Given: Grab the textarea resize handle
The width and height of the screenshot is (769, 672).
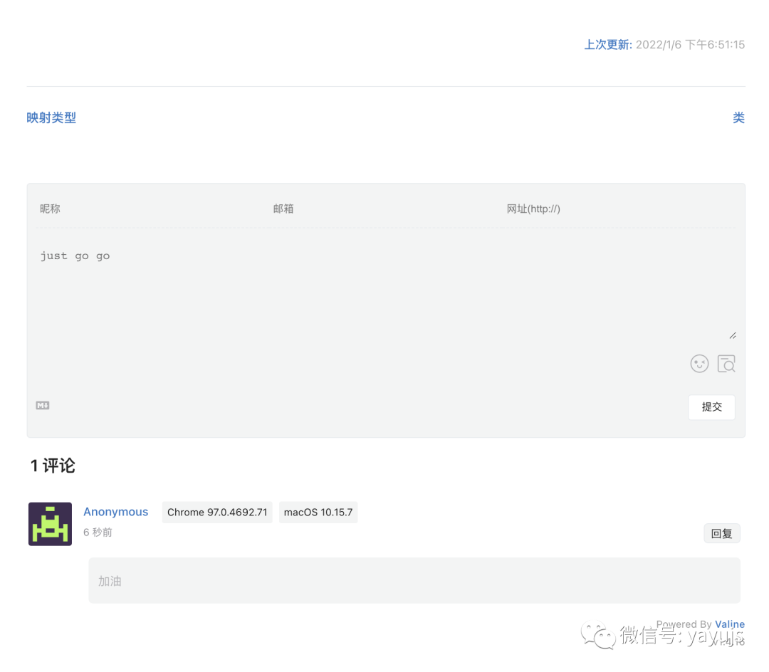Looking at the screenshot, I should click(x=733, y=336).
